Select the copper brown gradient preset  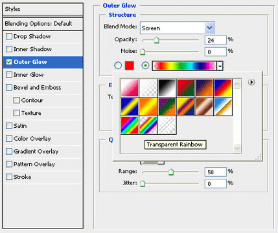pos(204,106)
